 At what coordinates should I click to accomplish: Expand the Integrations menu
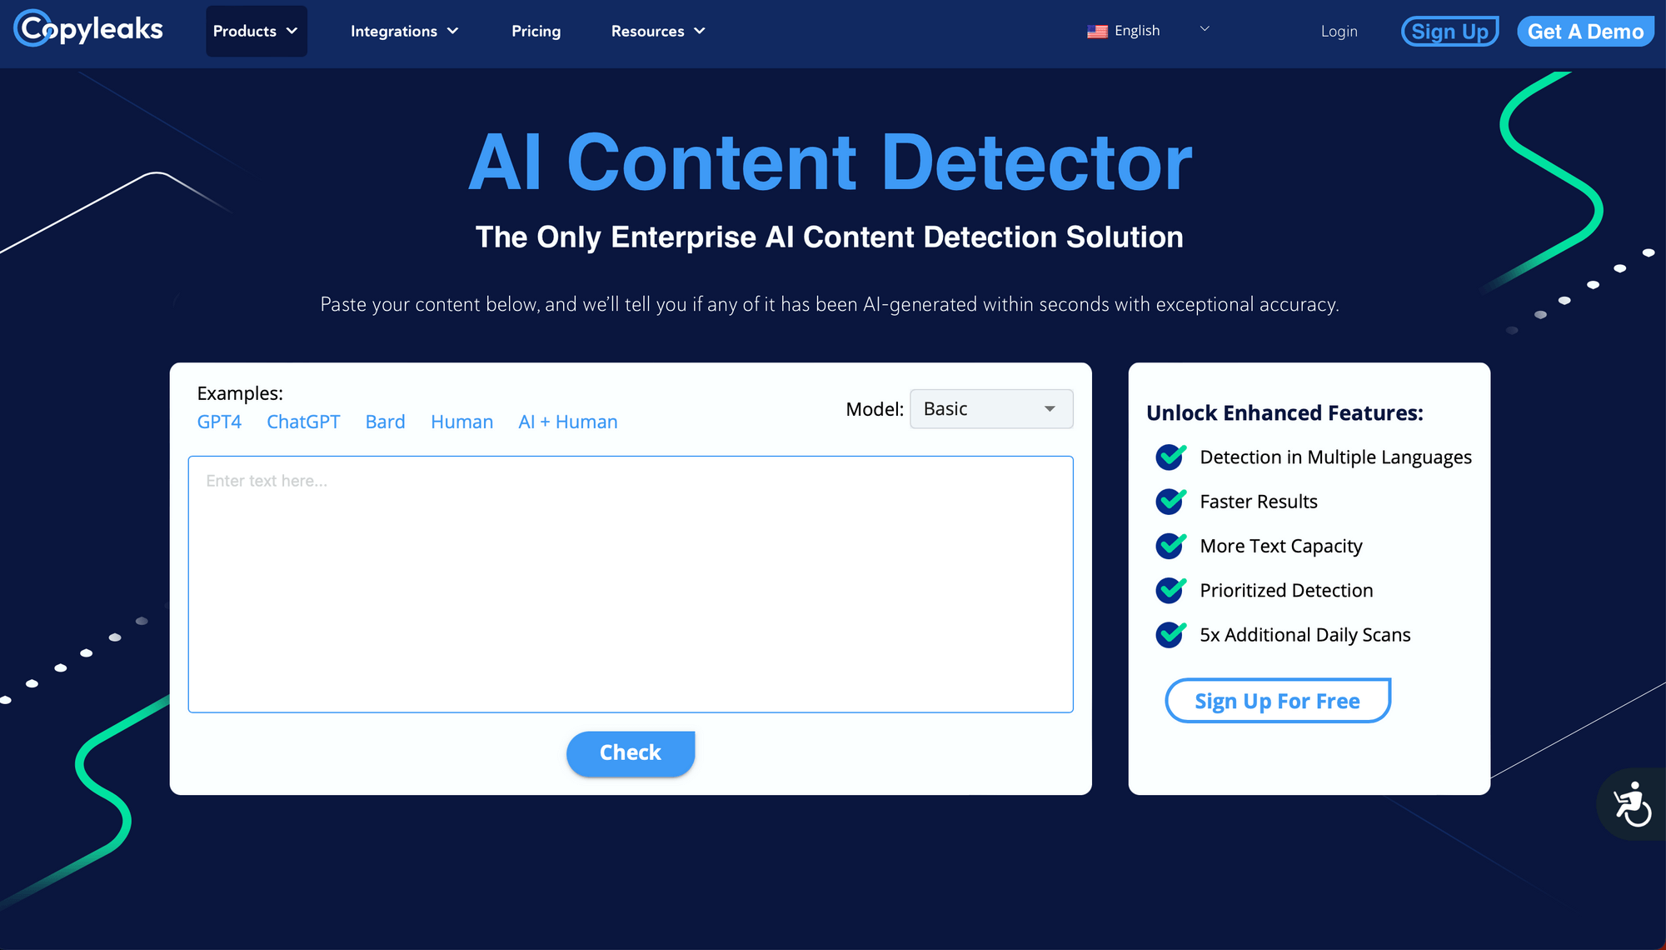[404, 31]
